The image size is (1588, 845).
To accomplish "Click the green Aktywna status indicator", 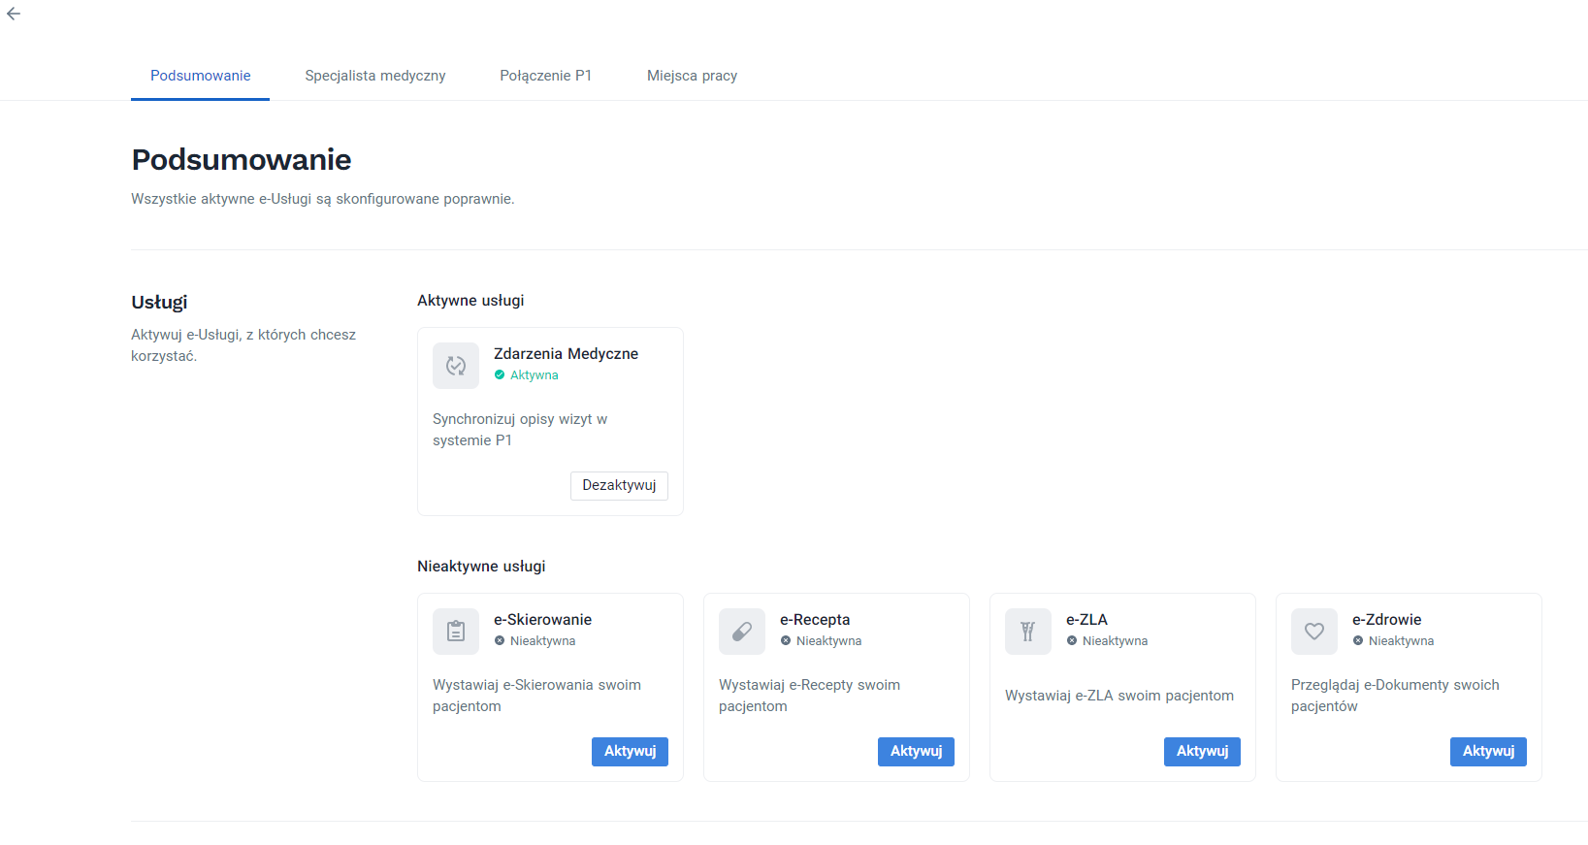I will coord(500,375).
